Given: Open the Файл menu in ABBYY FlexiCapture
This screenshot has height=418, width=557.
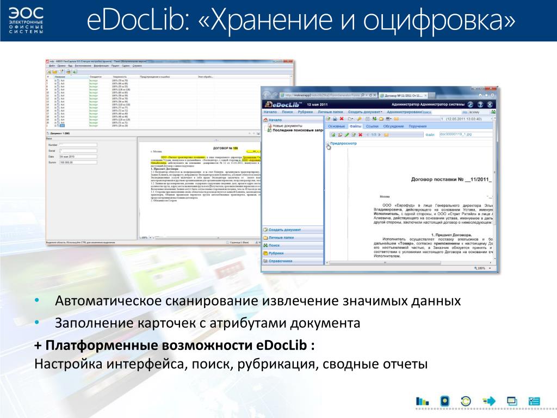Looking at the screenshot, I should tap(52, 66).
